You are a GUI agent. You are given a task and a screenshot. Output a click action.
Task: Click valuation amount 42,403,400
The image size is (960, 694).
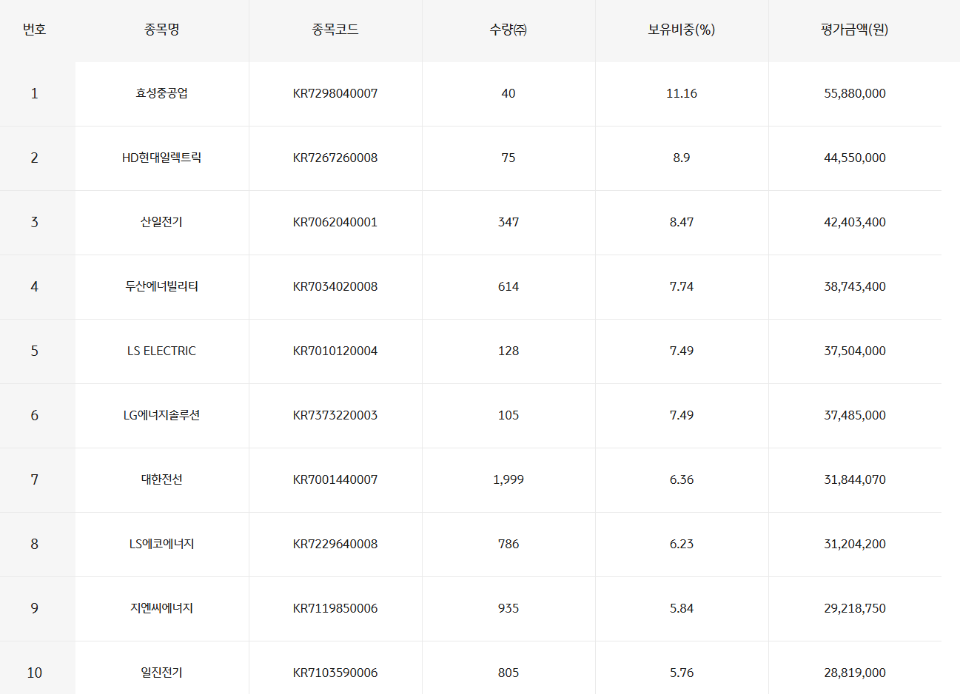coord(855,222)
